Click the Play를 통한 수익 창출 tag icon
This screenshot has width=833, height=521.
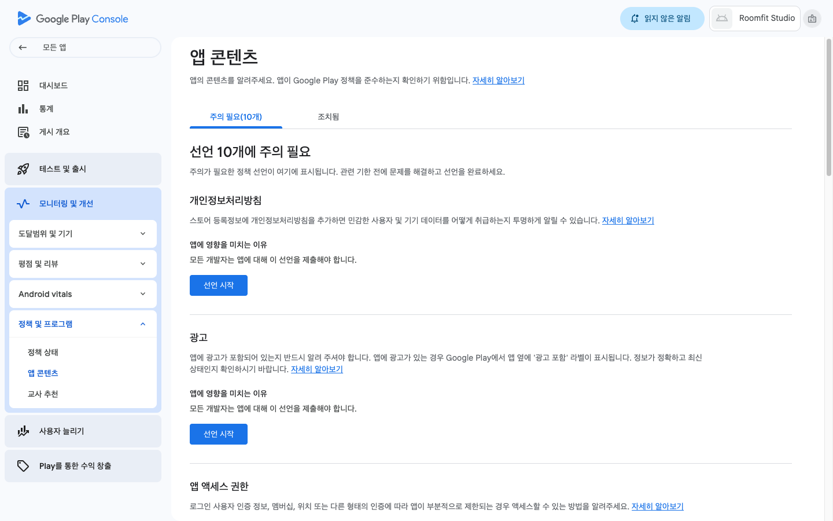point(23,466)
